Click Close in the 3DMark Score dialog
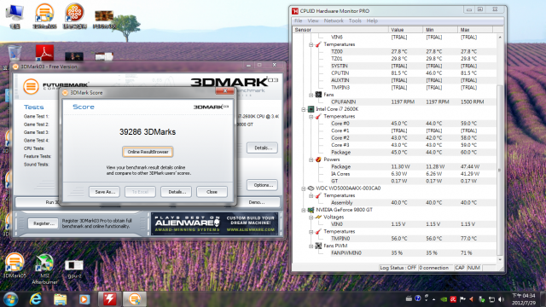The height and width of the screenshot is (307, 546). [212, 192]
